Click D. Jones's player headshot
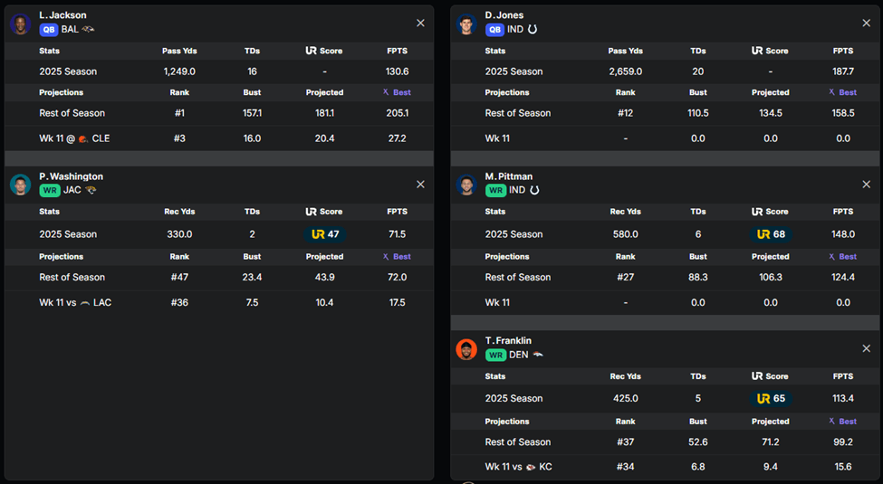The image size is (883, 484). pyautogui.click(x=466, y=24)
